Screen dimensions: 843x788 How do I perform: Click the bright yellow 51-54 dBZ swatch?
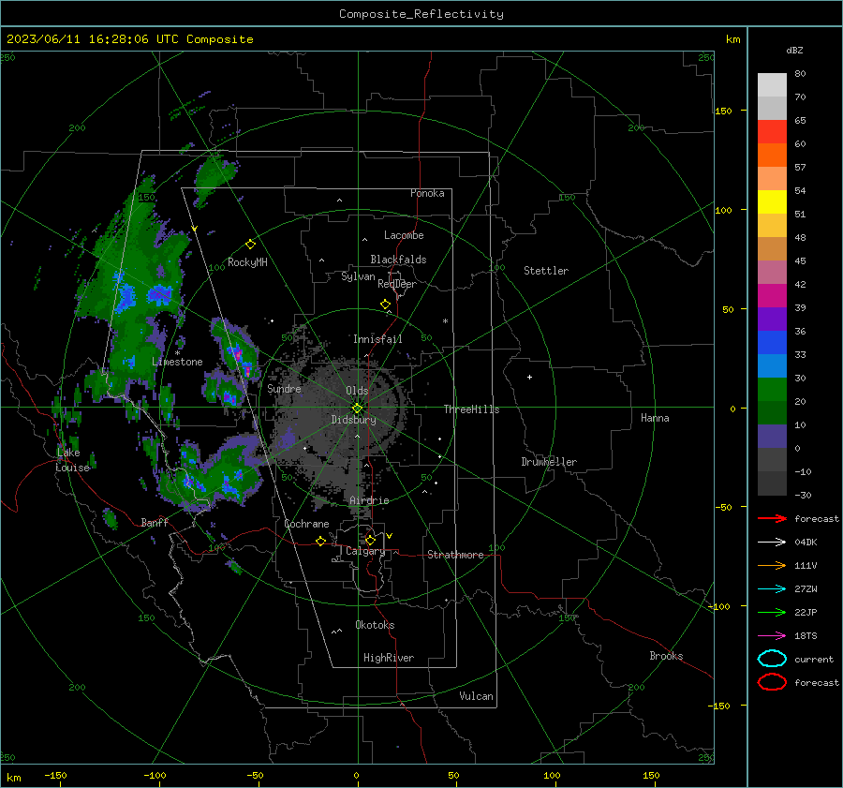772,202
